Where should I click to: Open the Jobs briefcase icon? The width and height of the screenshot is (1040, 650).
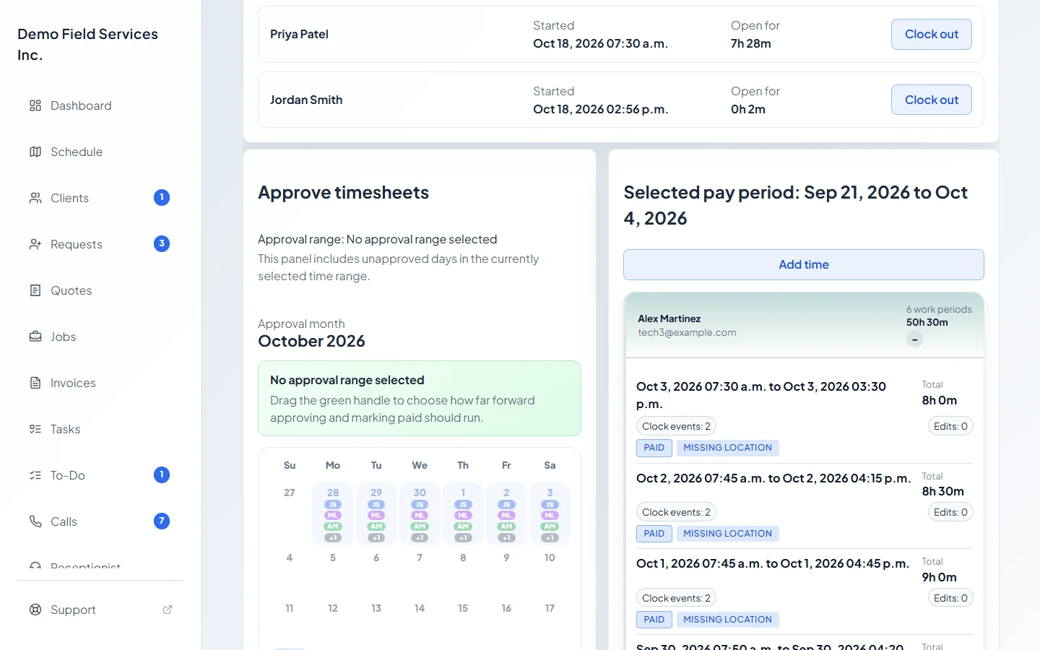[x=35, y=337]
